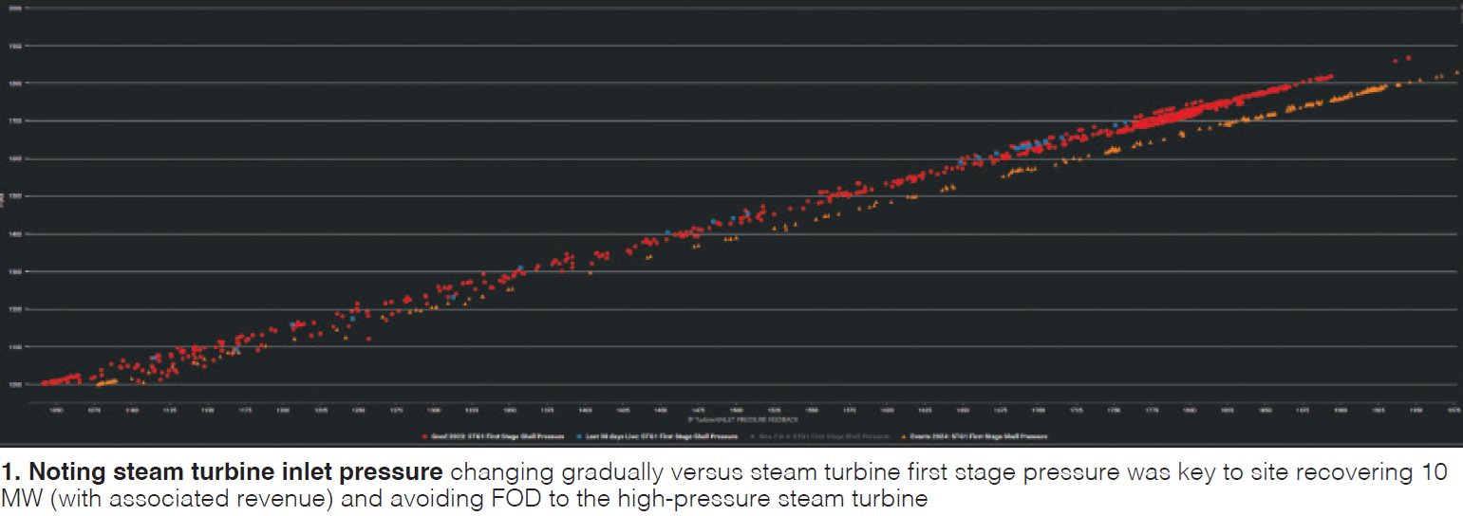
Task: Click the lowest y-axis tick label
Action: [15, 385]
